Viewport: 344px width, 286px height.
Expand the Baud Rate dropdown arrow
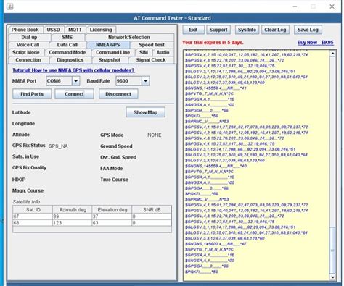click(145, 81)
